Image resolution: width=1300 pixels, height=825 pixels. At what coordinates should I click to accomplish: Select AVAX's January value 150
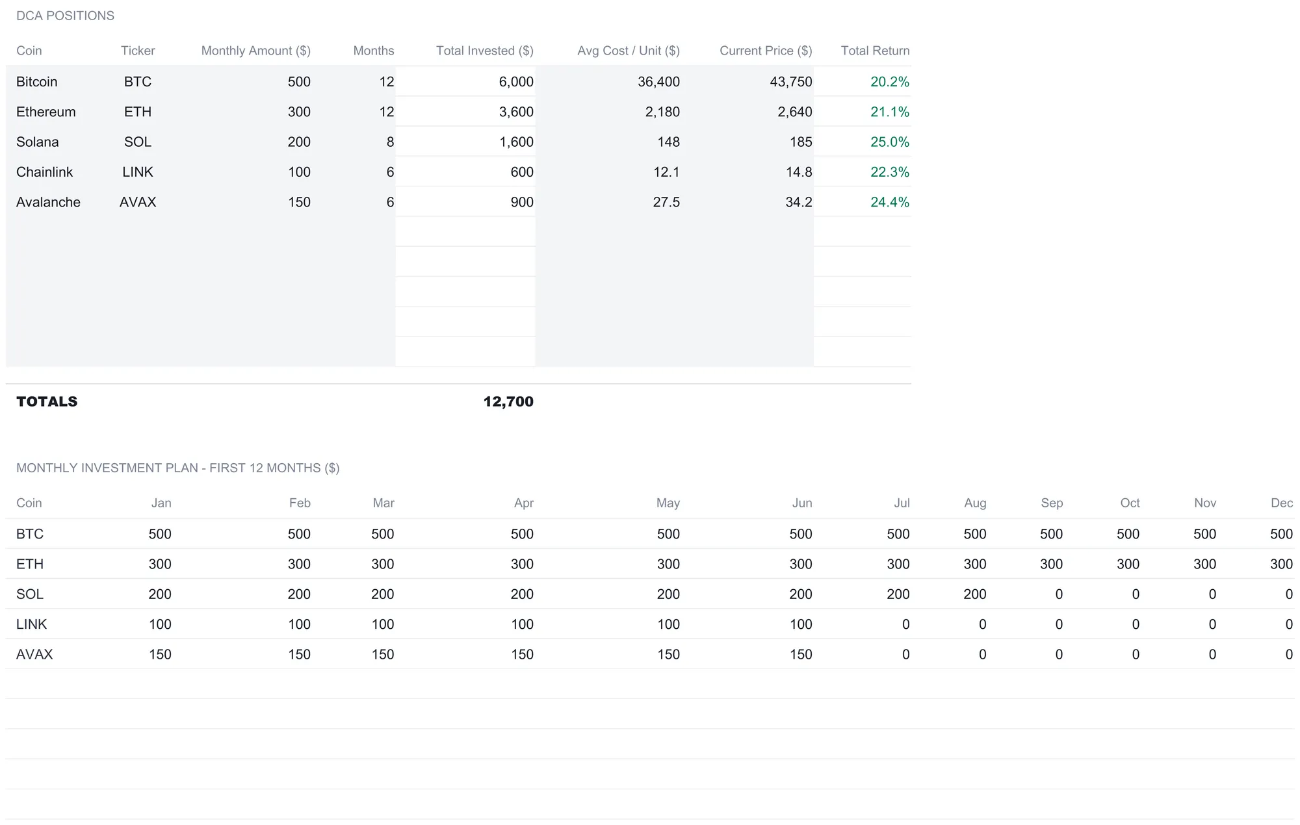(x=160, y=654)
